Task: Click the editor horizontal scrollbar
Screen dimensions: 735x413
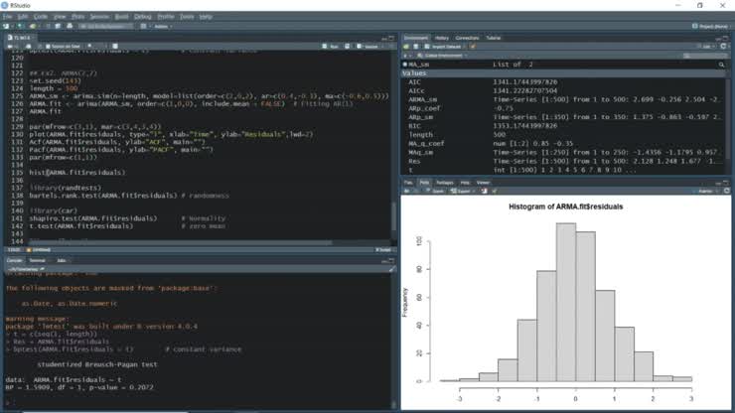Action: tap(181, 243)
